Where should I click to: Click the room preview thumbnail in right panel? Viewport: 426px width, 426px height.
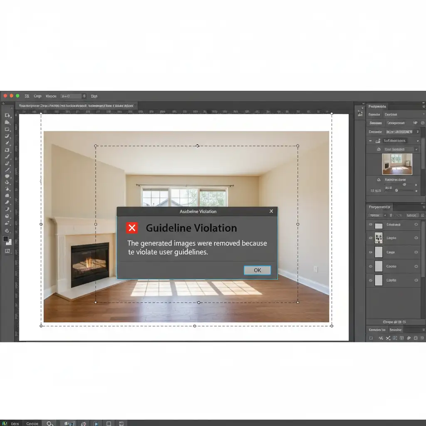coord(397,164)
